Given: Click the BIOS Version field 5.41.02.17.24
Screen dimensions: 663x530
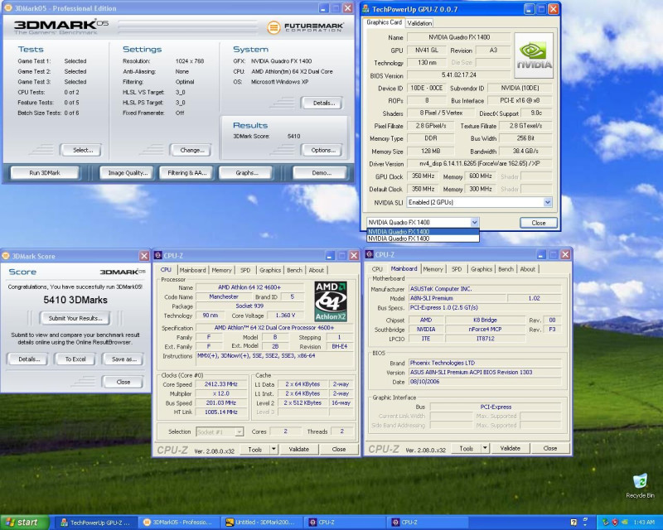Looking at the screenshot, I should pos(459,75).
